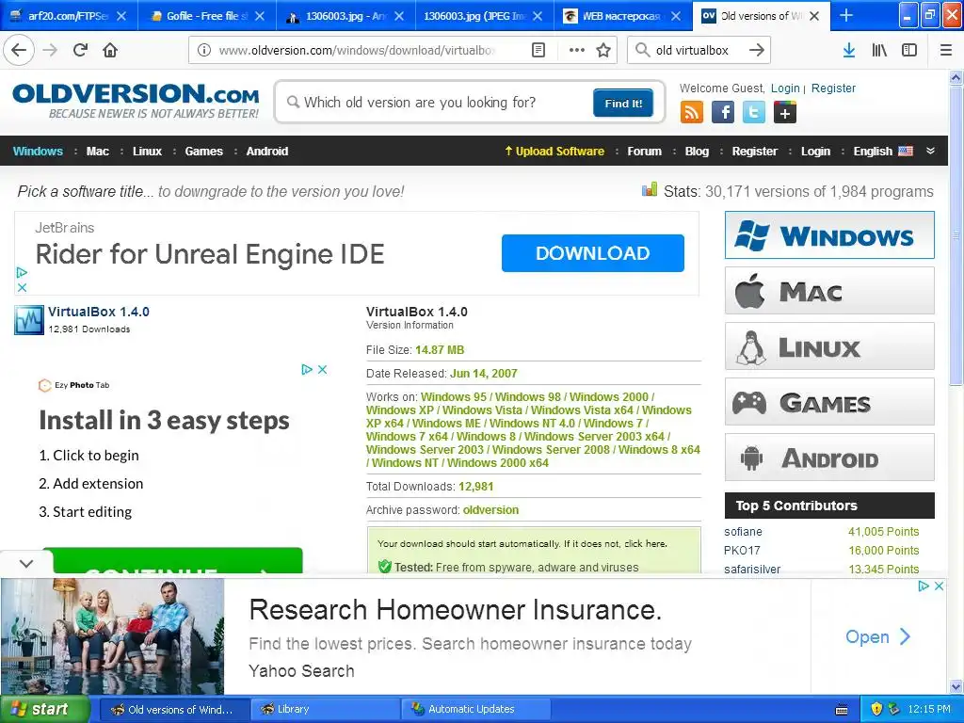964x723 pixels.
Task: Open contributor sofiane profile
Action: [x=743, y=531]
